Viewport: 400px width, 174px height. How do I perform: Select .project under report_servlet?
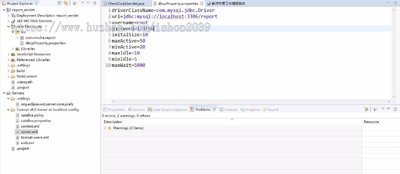(23, 87)
